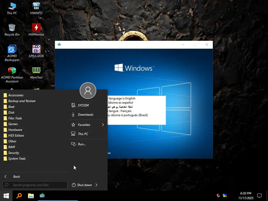Open AOMEI Backupper on the desktop
Image resolution: width=268 pixels, height=201 pixels.
tap(12, 52)
